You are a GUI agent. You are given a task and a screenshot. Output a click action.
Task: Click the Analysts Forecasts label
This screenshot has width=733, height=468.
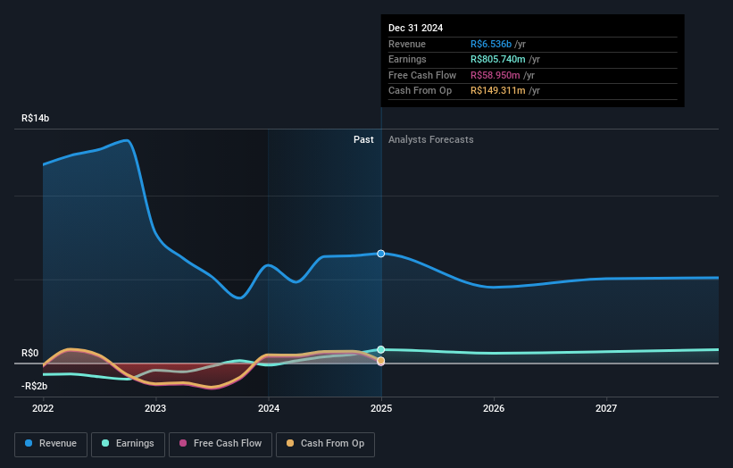[431, 139]
